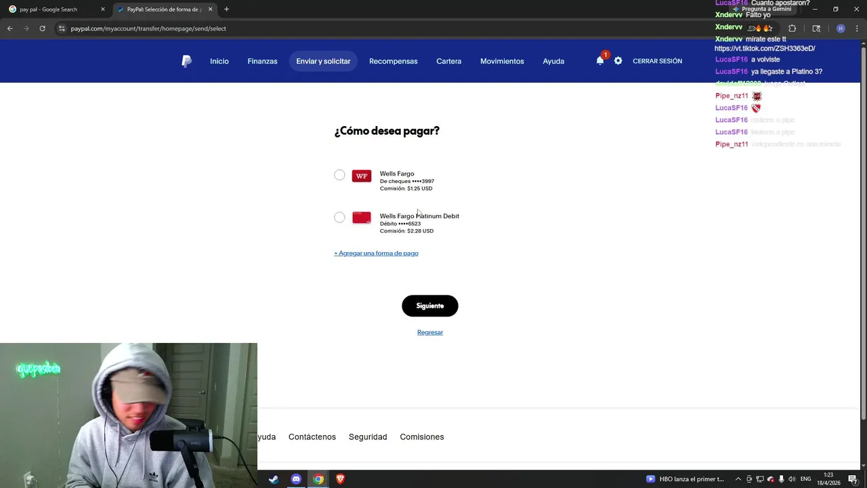Screen dimensions: 867x488
Task: Click the Wells Fargo Platinum Debit label
Action: [419, 216]
